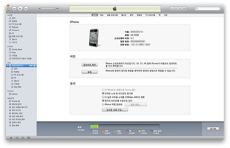Viewport: 230px width, 148px height.
Task: Play the current track
Action: 20,9
